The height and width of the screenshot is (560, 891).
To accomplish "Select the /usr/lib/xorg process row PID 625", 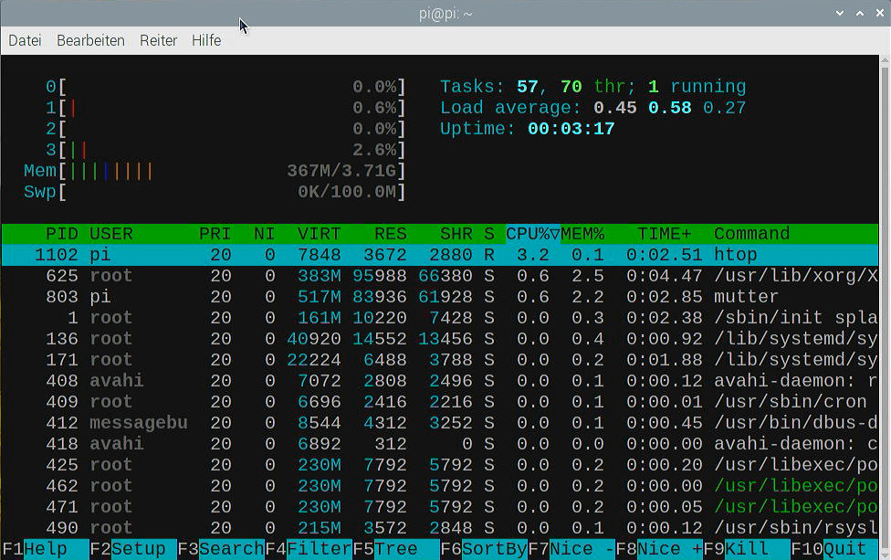I will [x=440, y=276].
